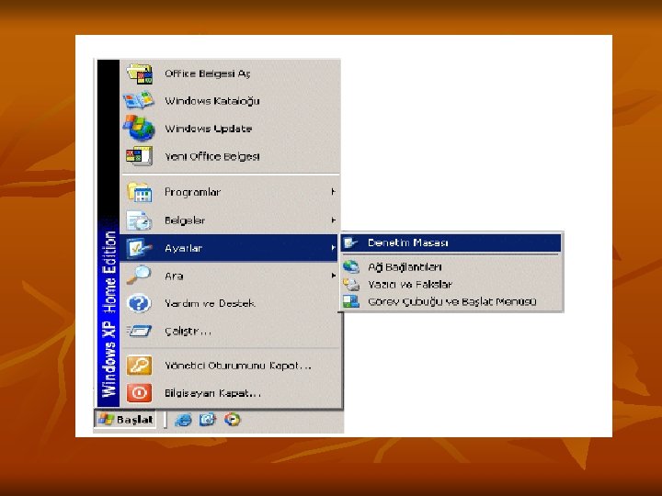
Task: Select Yeni Office Belgesi entry
Action: click(231, 156)
